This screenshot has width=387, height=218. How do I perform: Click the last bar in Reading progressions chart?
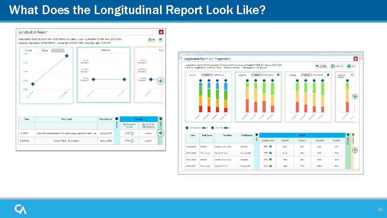coord(322,98)
